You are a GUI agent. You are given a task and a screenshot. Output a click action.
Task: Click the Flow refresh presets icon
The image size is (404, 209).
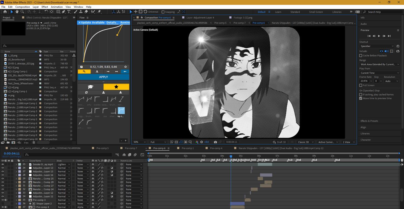tap(86, 92)
